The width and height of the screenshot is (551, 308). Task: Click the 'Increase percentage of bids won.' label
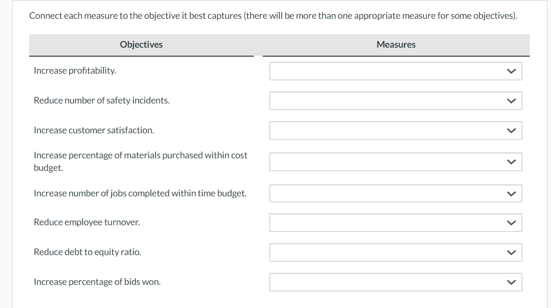[97, 282]
